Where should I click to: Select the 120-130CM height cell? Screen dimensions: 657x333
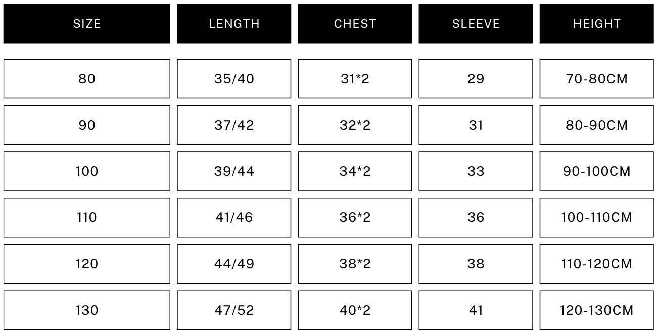(x=596, y=310)
